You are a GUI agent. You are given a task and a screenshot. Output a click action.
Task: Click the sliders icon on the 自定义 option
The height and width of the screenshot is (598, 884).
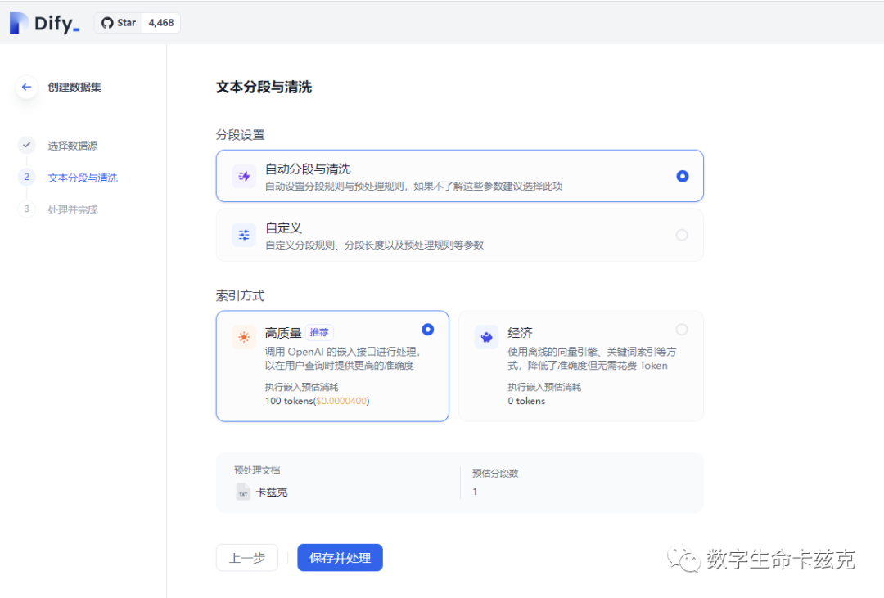tap(243, 235)
